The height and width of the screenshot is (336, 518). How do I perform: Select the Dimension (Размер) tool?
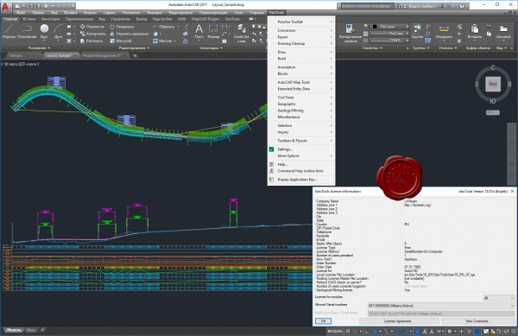pyautogui.click(x=213, y=32)
